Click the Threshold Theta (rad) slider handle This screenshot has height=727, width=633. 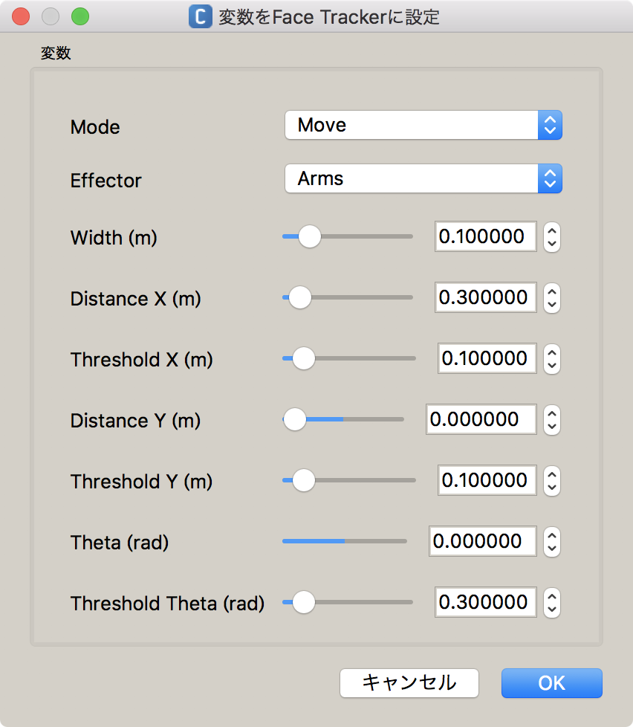304,602
